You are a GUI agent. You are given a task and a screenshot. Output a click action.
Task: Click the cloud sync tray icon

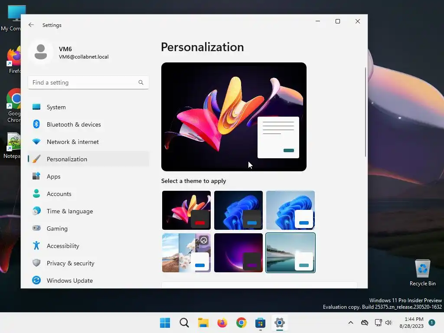(x=365, y=323)
